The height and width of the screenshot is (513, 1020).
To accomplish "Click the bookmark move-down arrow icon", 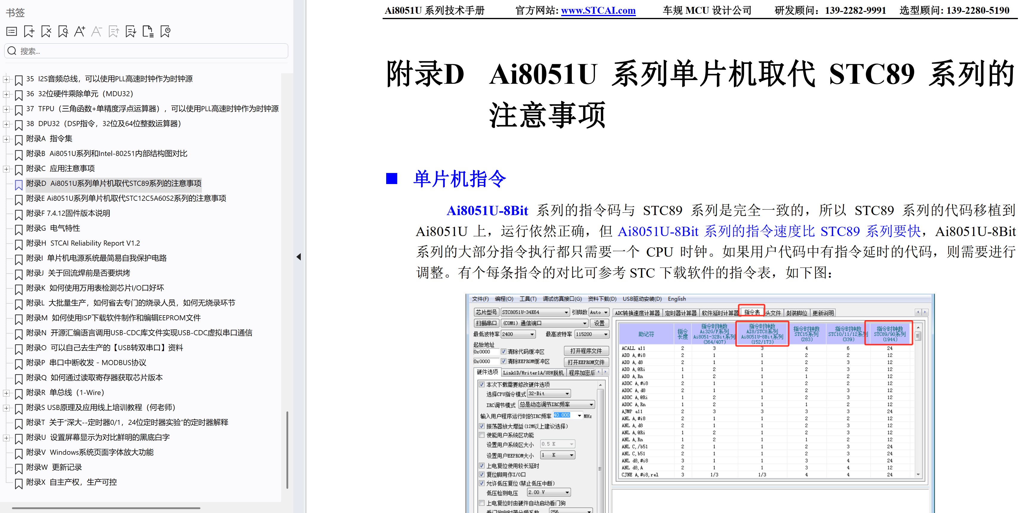I will 131,31.
